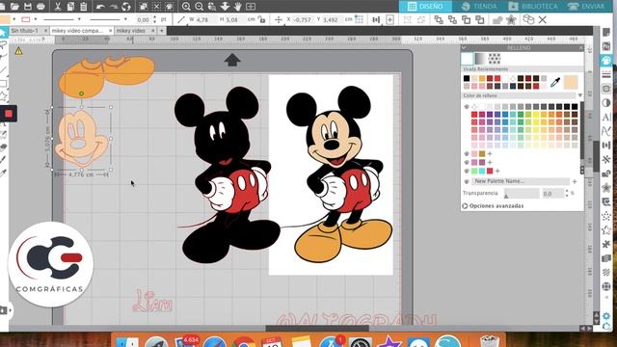Click the X delete icon in toolbar

coord(542,19)
